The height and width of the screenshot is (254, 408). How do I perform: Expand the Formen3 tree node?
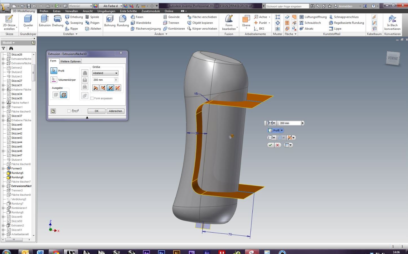[x=3, y=169]
